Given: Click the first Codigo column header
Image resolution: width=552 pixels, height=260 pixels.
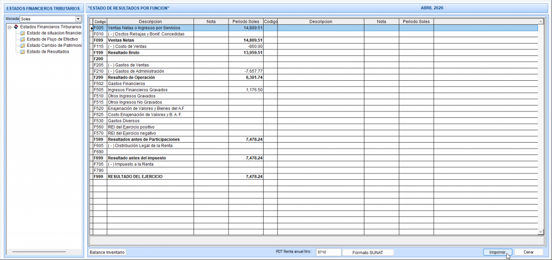Looking at the screenshot, I should tap(100, 22).
